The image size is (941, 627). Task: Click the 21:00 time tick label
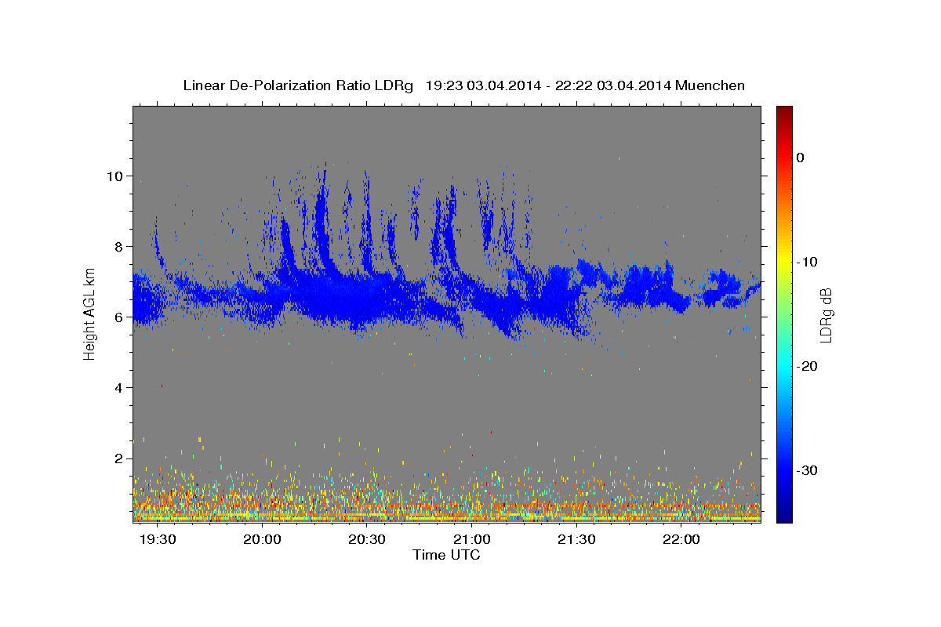(472, 540)
